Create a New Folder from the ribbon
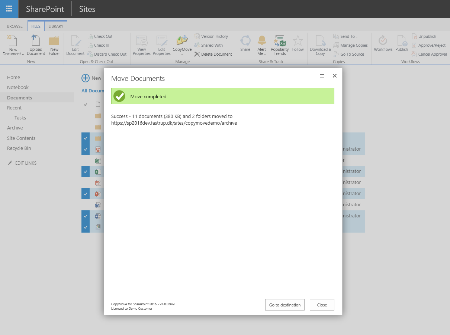Viewport: 450px width, 335px height. click(x=54, y=45)
